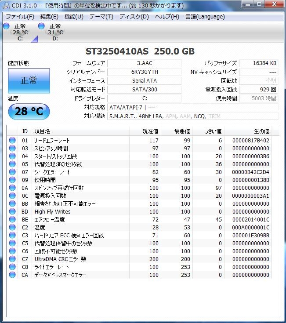
Task: Click status orb for CA データアドレスマークエラー
Action: 12,275
